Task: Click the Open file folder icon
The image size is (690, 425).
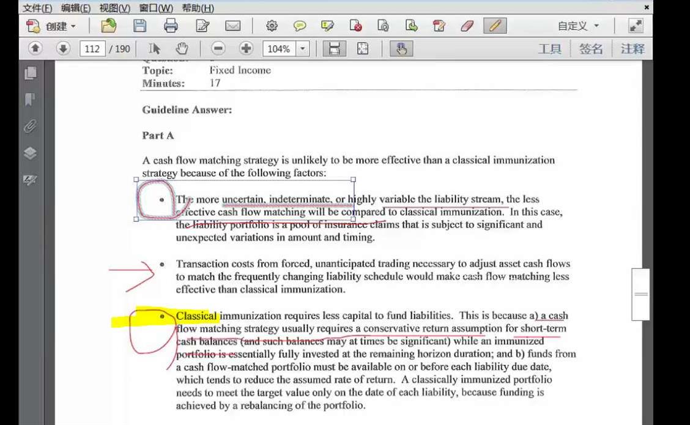Action: (x=108, y=26)
